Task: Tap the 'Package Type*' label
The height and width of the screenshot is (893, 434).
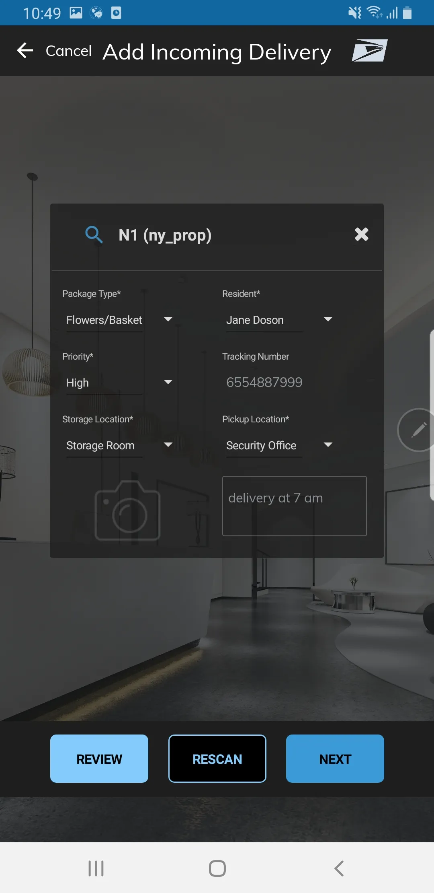Action: point(91,294)
